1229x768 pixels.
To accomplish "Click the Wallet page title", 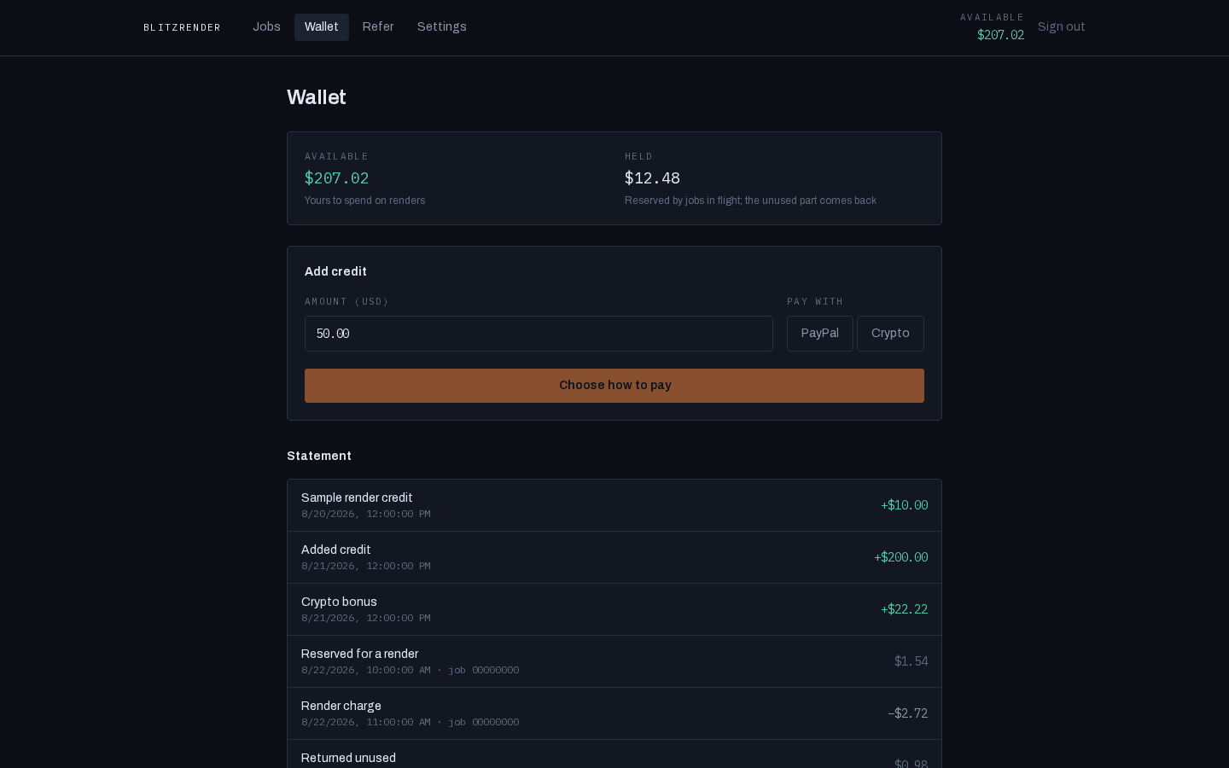I will click(x=317, y=97).
